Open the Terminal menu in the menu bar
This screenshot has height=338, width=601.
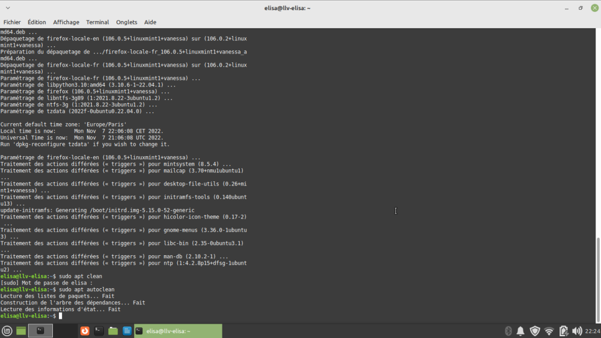coord(97,22)
